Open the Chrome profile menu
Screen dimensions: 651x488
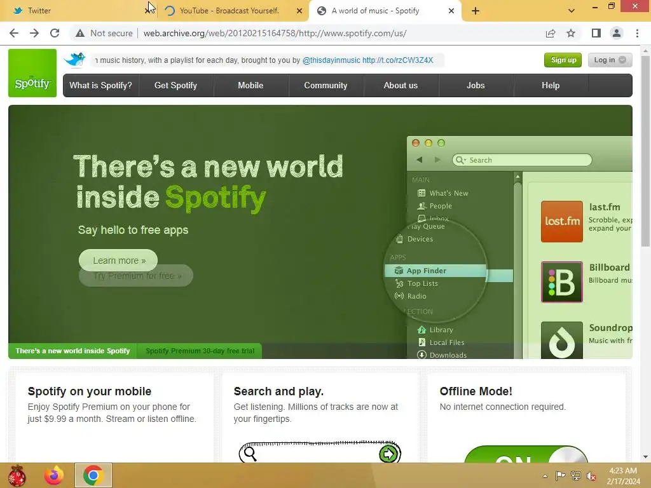(x=617, y=33)
